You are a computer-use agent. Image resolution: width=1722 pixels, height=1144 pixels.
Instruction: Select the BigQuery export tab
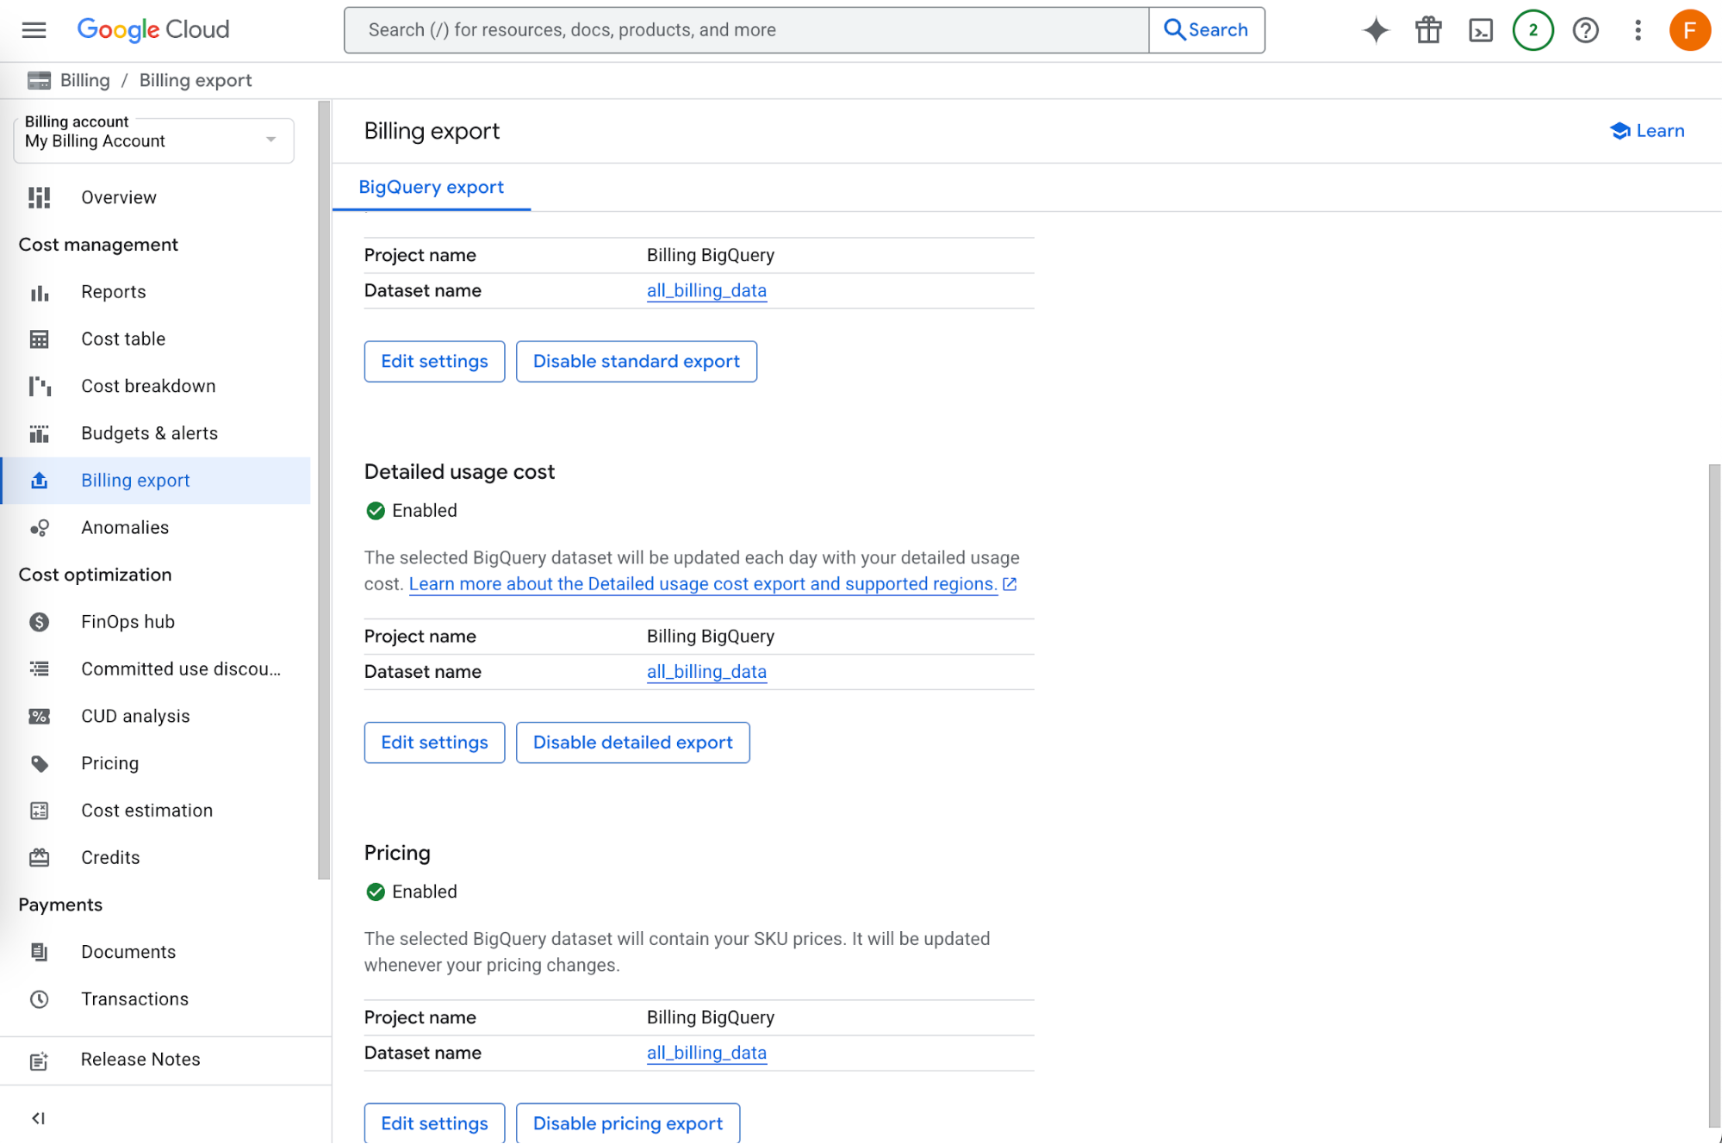tap(432, 187)
